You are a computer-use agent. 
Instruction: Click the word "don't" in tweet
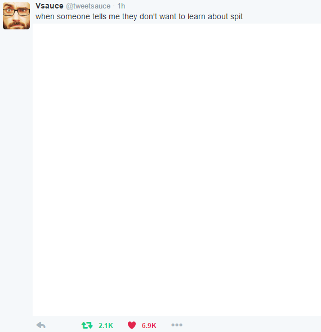[148, 16]
